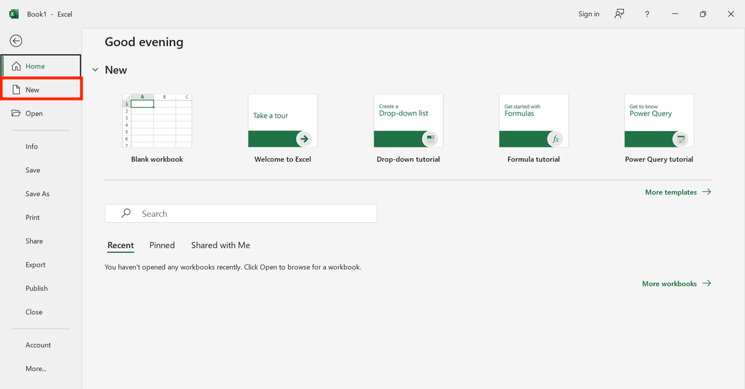The image size is (745, 389).
Task: Click arrow icon next to More workbooks
Action: [707, 284]
